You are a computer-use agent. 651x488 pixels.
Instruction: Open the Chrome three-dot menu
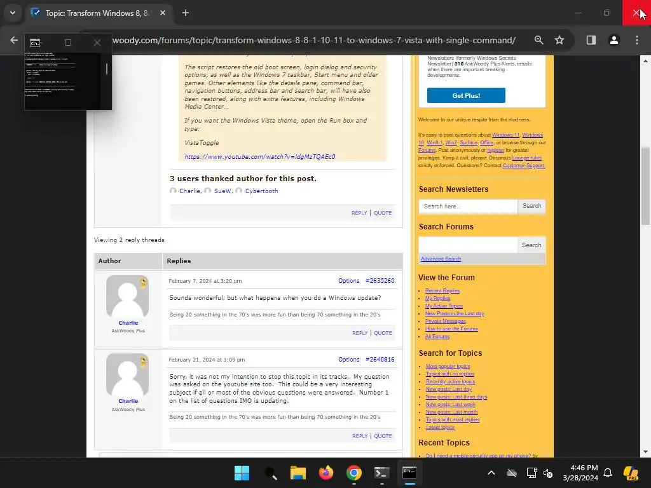click(637, 40)
